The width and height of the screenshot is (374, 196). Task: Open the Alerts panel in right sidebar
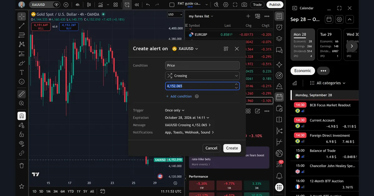(279, 27)
